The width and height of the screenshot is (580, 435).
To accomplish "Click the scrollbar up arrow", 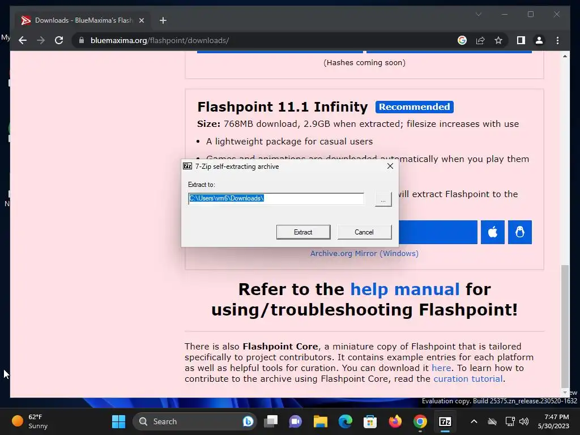I will coord(565,56).
